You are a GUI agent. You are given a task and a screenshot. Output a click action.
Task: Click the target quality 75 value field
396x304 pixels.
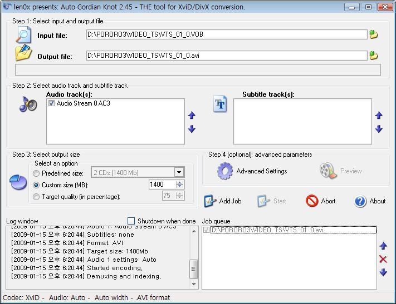[x=169, y=196]
